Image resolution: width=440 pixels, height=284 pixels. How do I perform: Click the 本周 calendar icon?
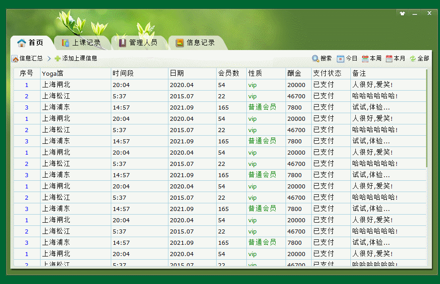click(365, 59)
